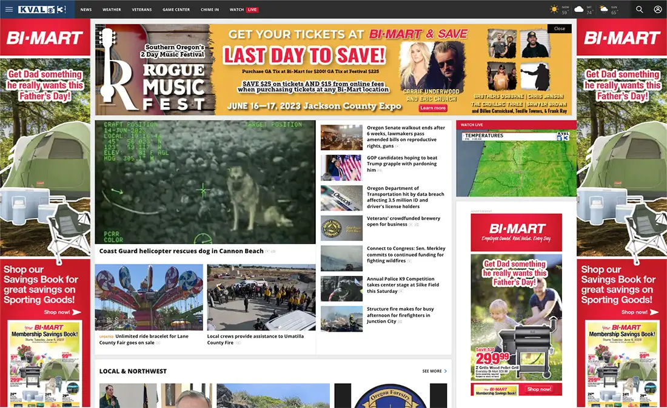
Task: Click the left Bi-Mart Membership Savings Book image
Action: pyautogui.click(x=45, y=364)
